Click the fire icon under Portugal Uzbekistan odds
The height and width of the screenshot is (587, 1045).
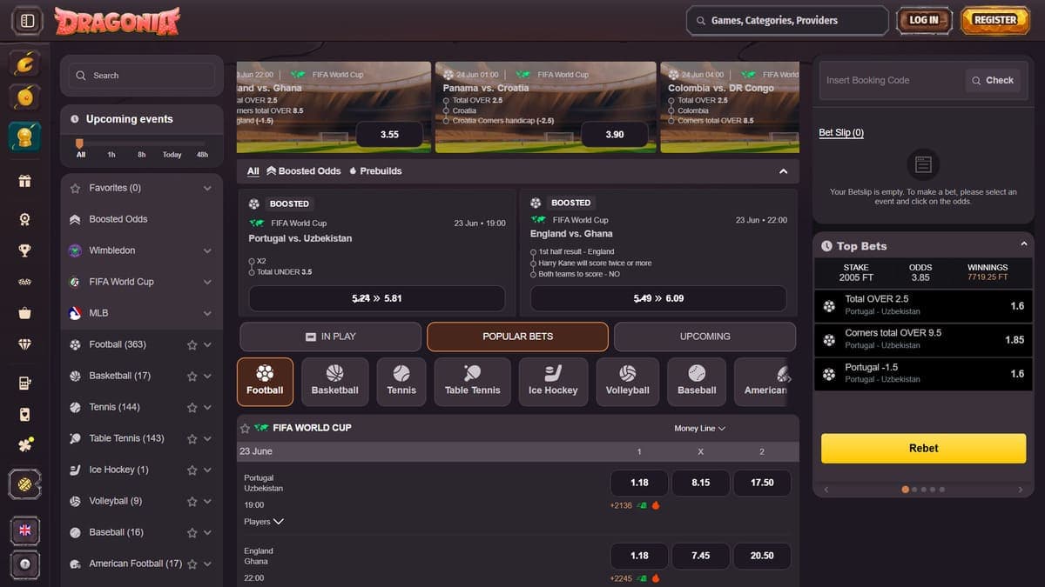[656, 505]
